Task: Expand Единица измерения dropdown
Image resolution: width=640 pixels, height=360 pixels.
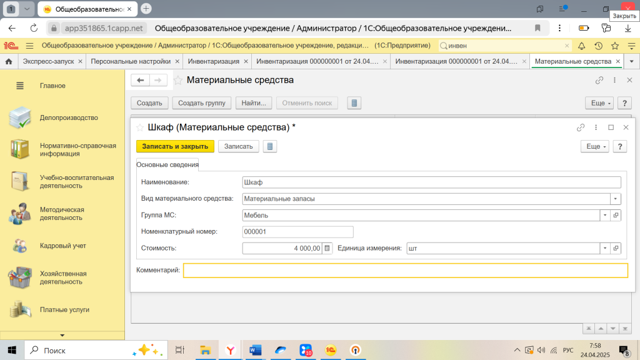Action: pyautogui.click(x=604, y=248)
